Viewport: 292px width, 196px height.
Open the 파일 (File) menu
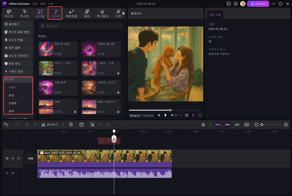point(35,4)
